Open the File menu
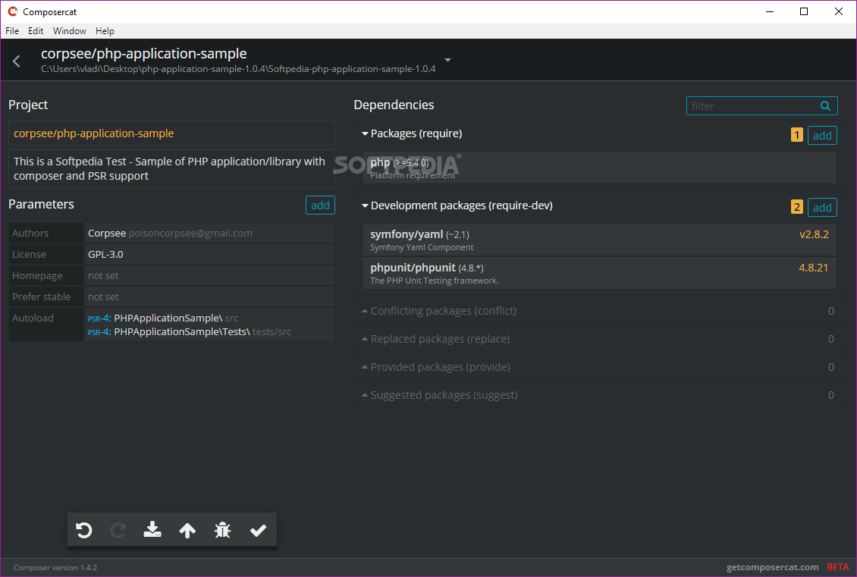This screenshot has width=857, height=577. [x=12, y=31]
